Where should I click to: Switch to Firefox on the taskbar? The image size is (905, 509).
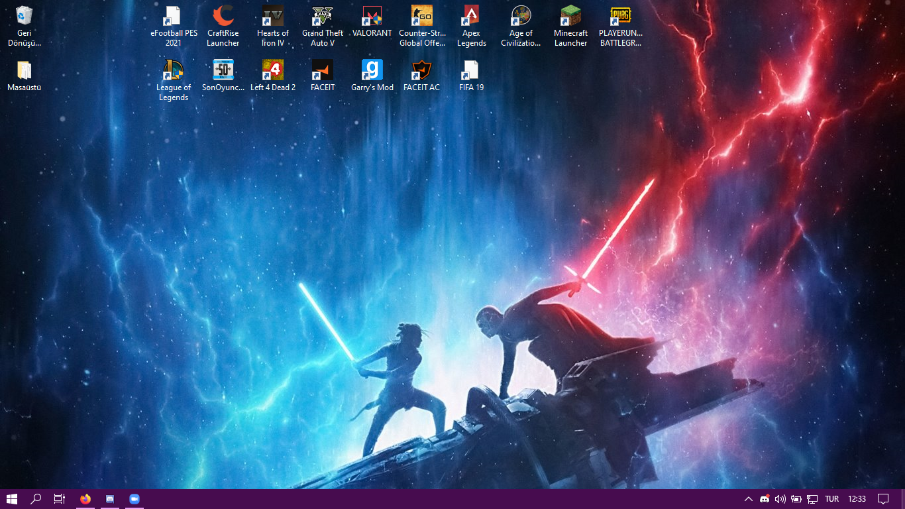pyautogui.click(x=85, y=499)
